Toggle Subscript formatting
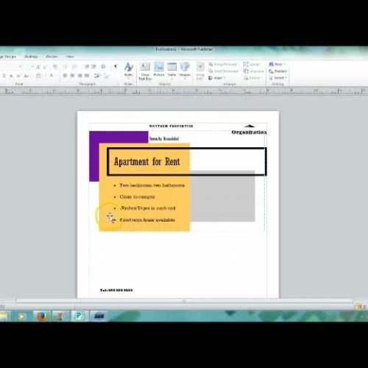368x368 pixels. 11,76
